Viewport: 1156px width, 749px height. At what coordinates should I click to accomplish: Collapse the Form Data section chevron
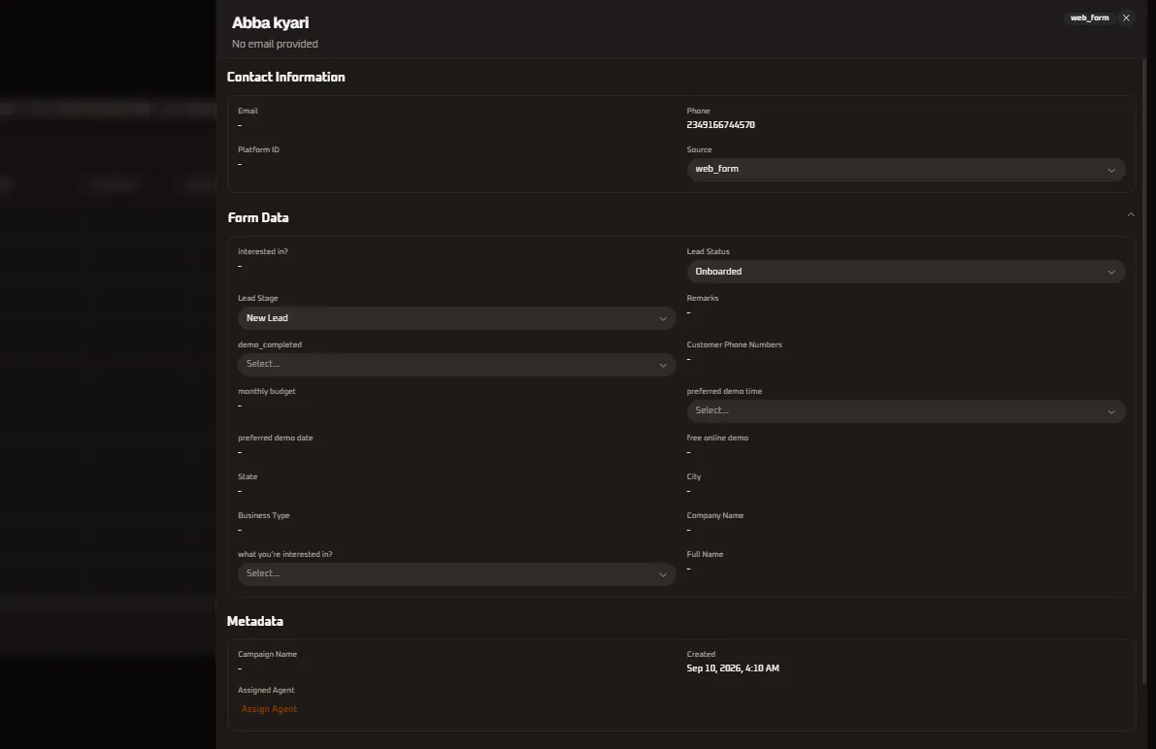[1130, 215]
